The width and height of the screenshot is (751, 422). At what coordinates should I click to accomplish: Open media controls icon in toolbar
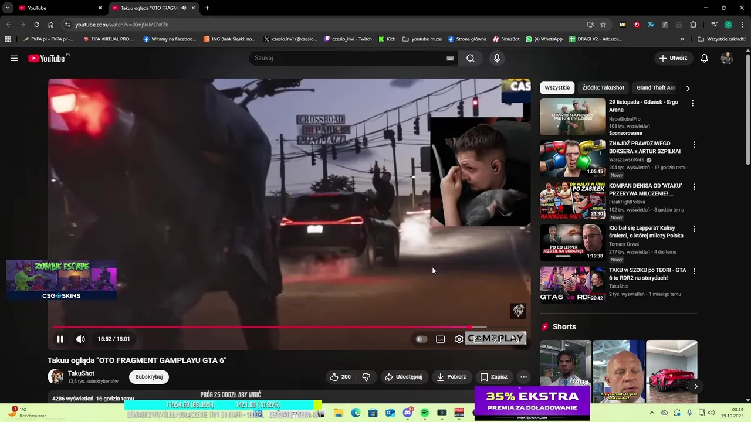[714, 25]
